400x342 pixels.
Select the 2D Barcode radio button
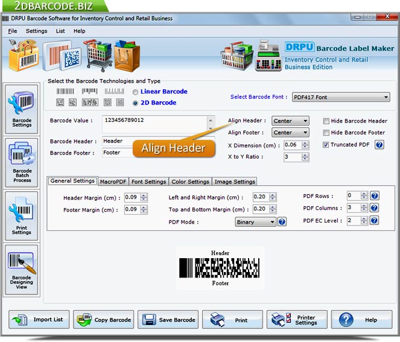(136, 103)
